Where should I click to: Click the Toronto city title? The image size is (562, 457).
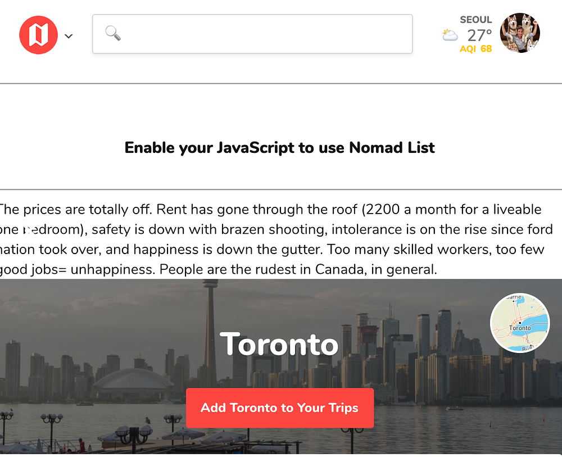(x=279, y=344)
